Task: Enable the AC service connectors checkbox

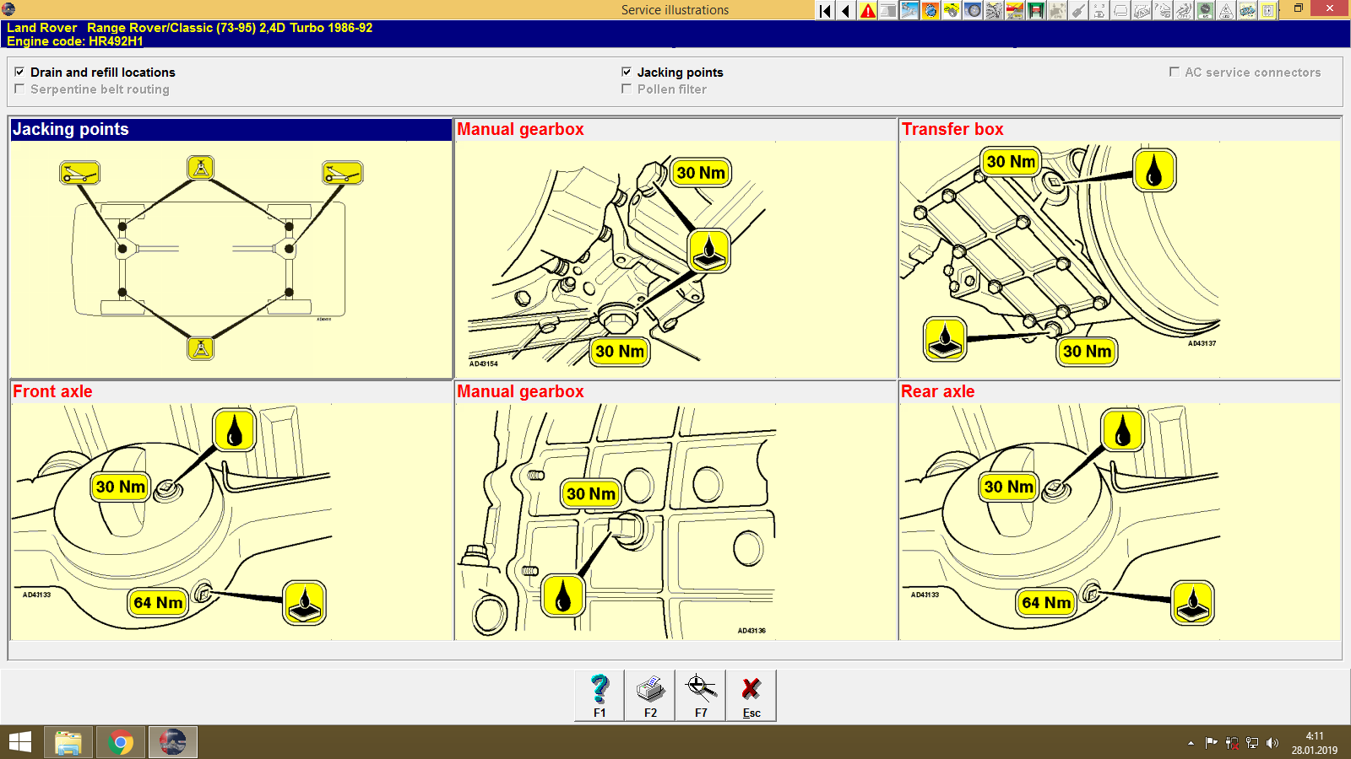Action: (1174, 73)
